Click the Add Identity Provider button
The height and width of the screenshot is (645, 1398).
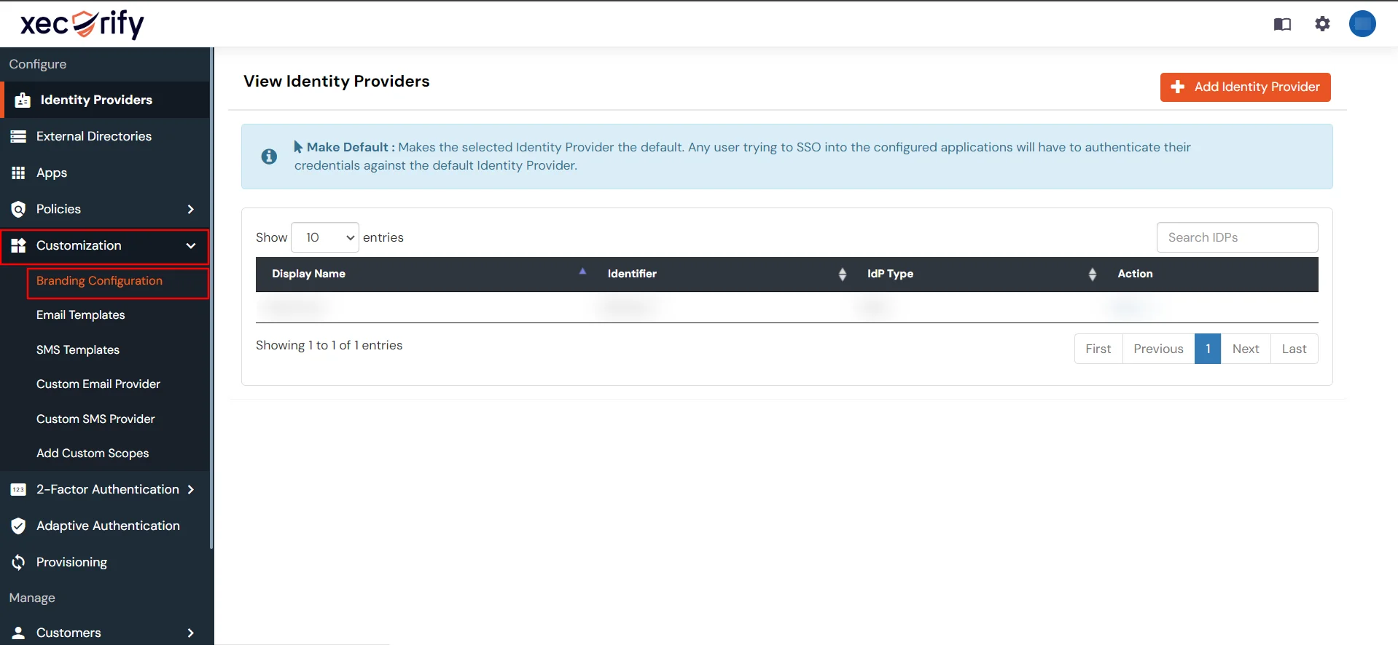click(1245, 87)
